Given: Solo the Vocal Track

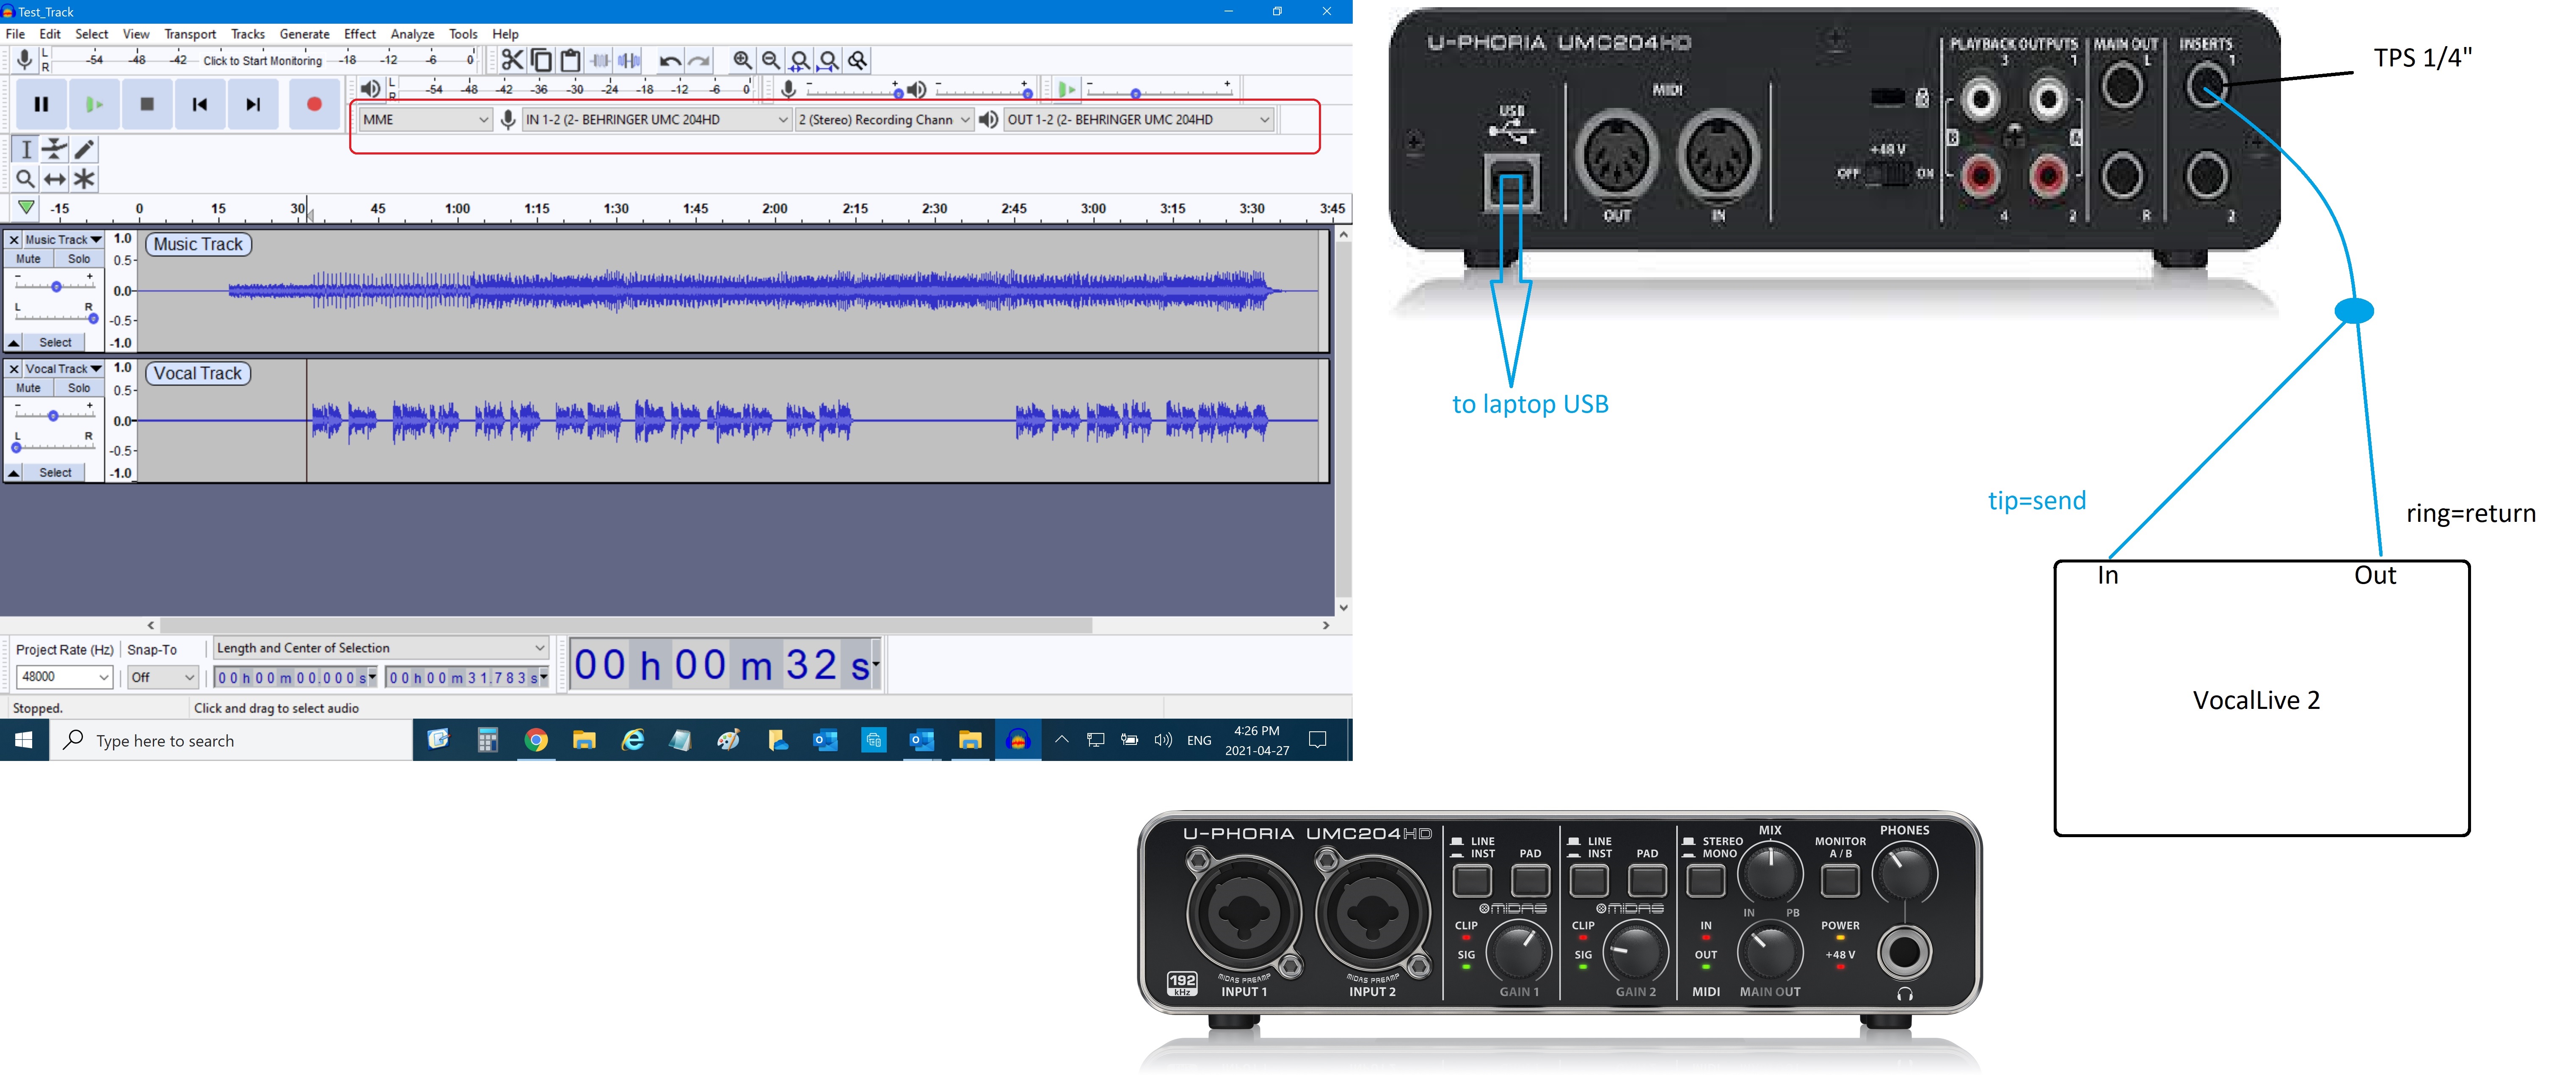Looking at the screenshot, I should 79,388.
